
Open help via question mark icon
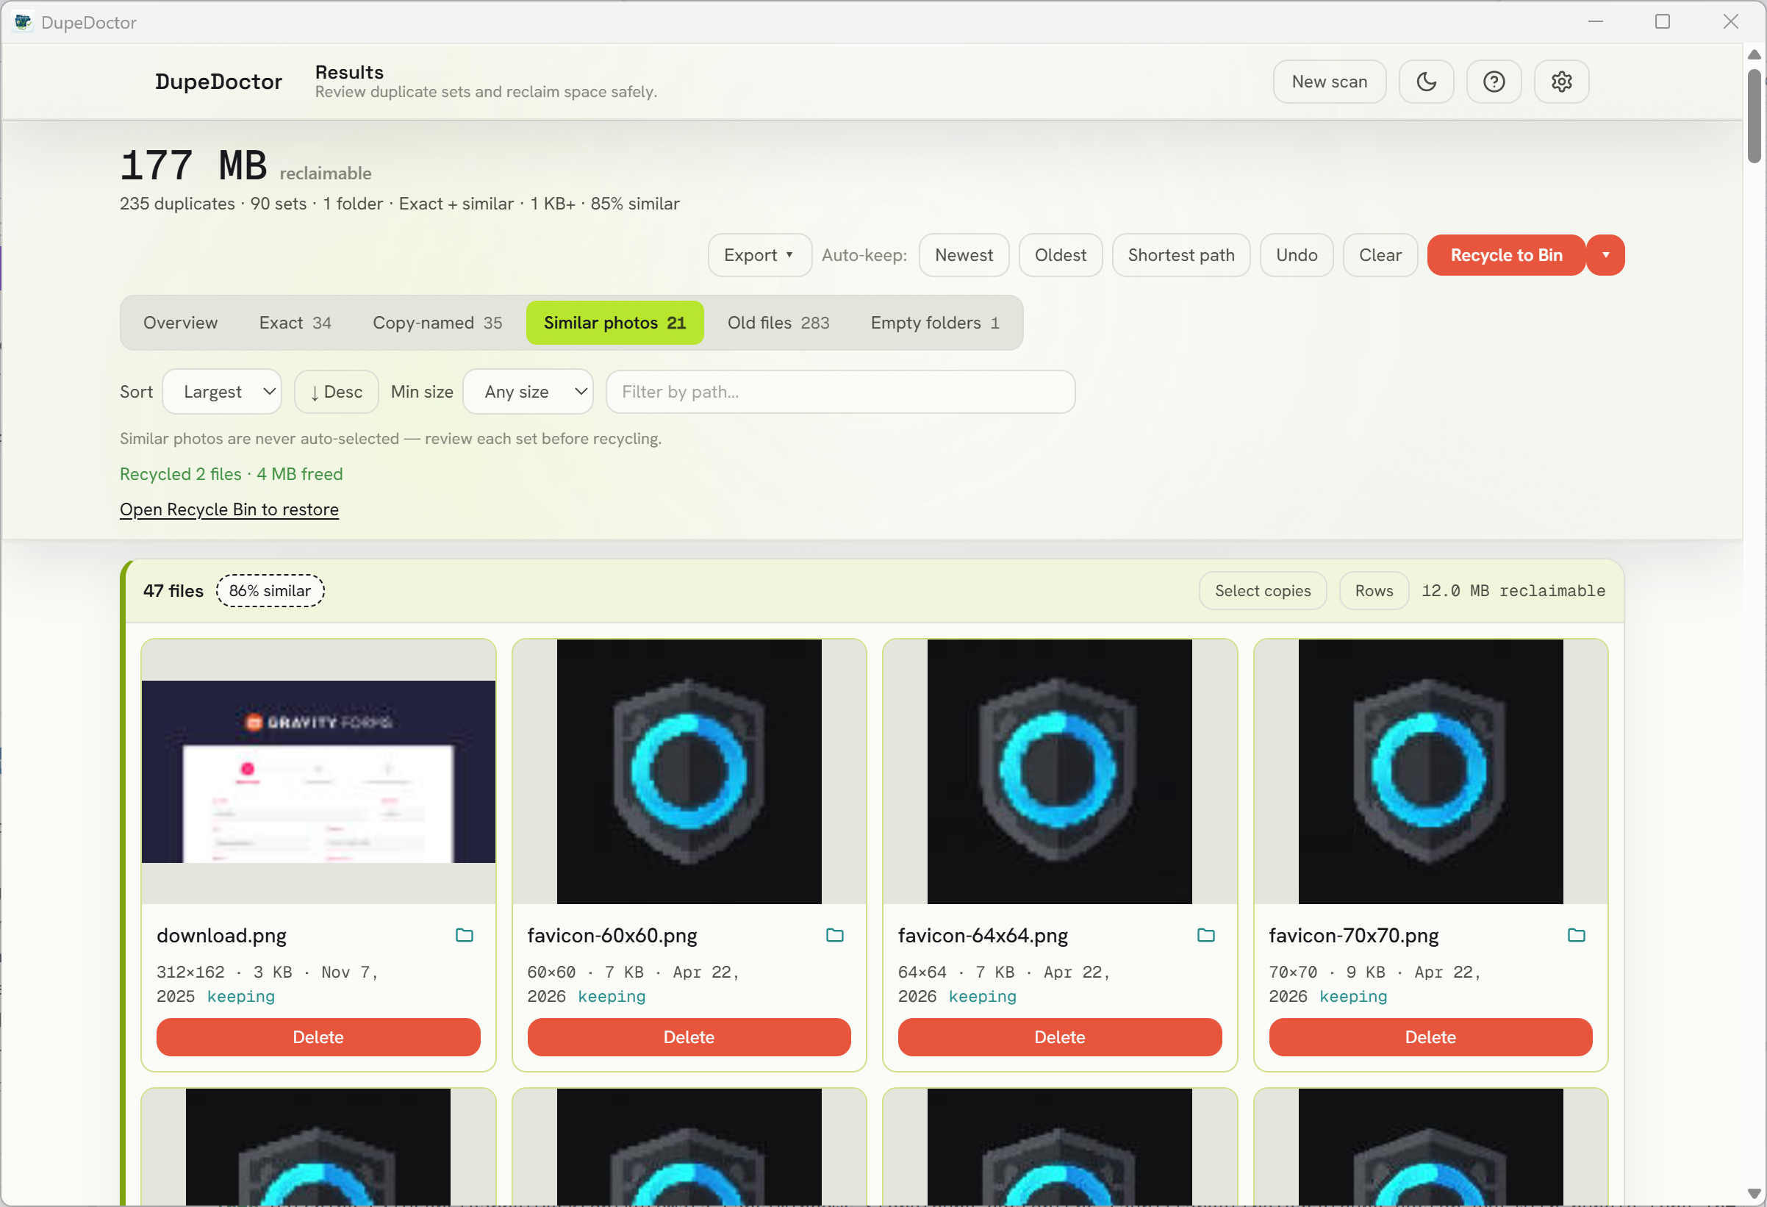(1494, 82)
